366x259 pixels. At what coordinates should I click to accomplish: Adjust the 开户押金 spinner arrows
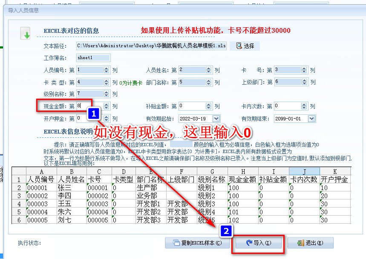coord(107,119)
